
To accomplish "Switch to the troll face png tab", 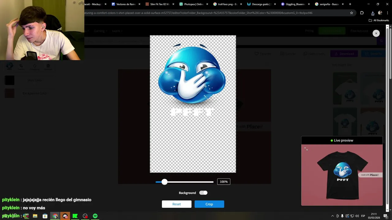I will pos(227,4).
